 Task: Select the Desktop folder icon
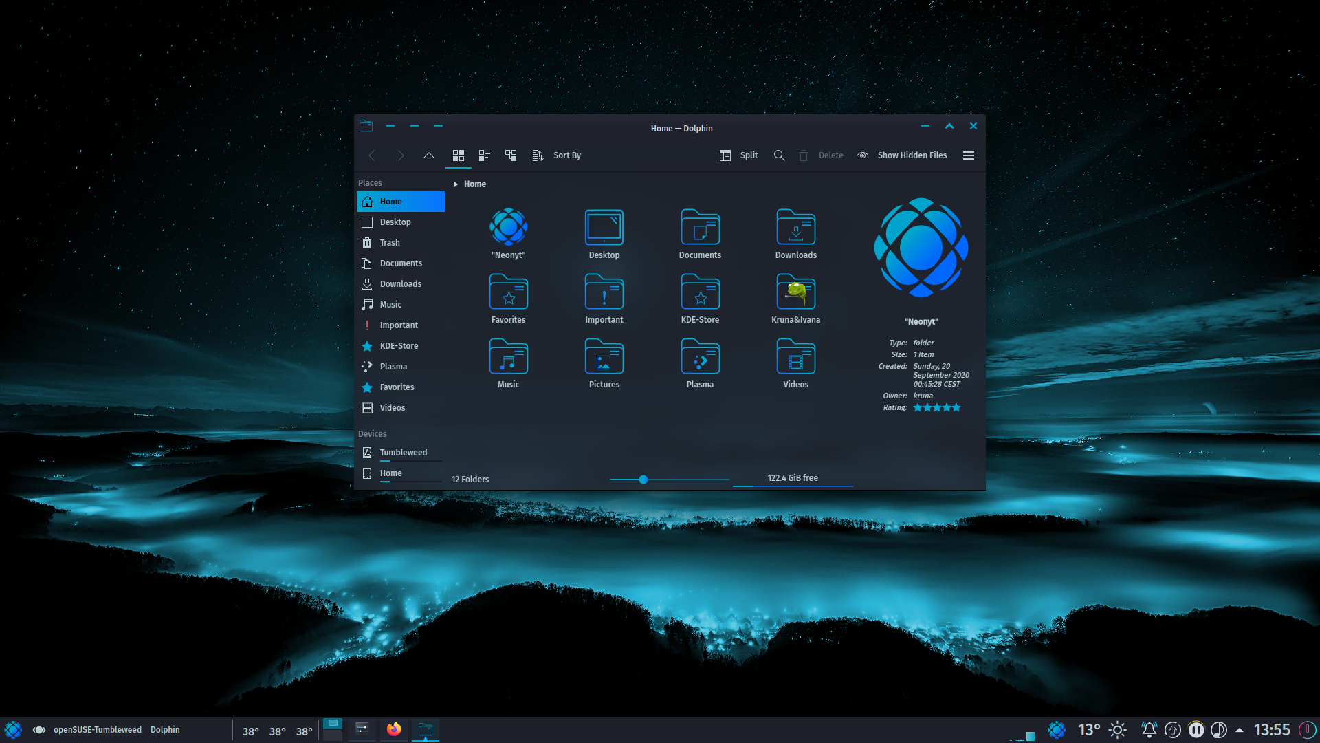pos(604,227)
